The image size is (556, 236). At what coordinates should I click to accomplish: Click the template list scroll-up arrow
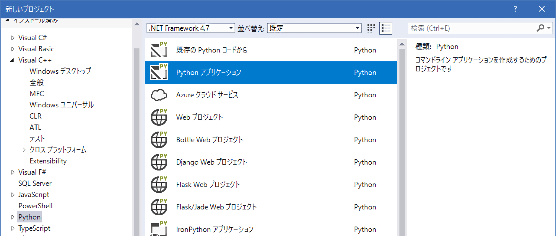(x=402, y=44)
